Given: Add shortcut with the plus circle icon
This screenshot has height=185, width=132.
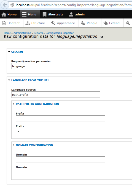Looking at the screenshot, I should (x=102, y=37).
